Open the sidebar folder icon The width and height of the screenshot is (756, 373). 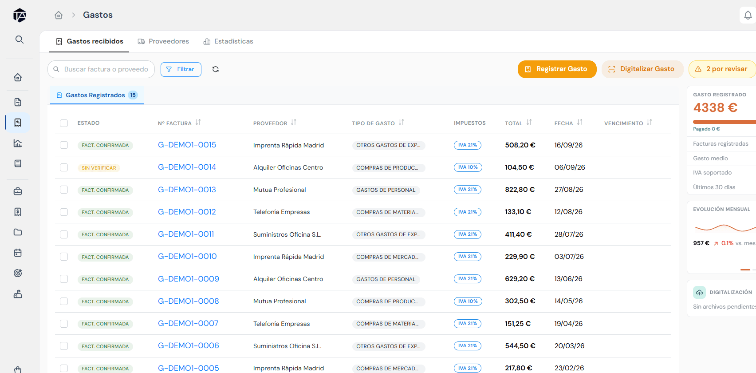(18, 232)
